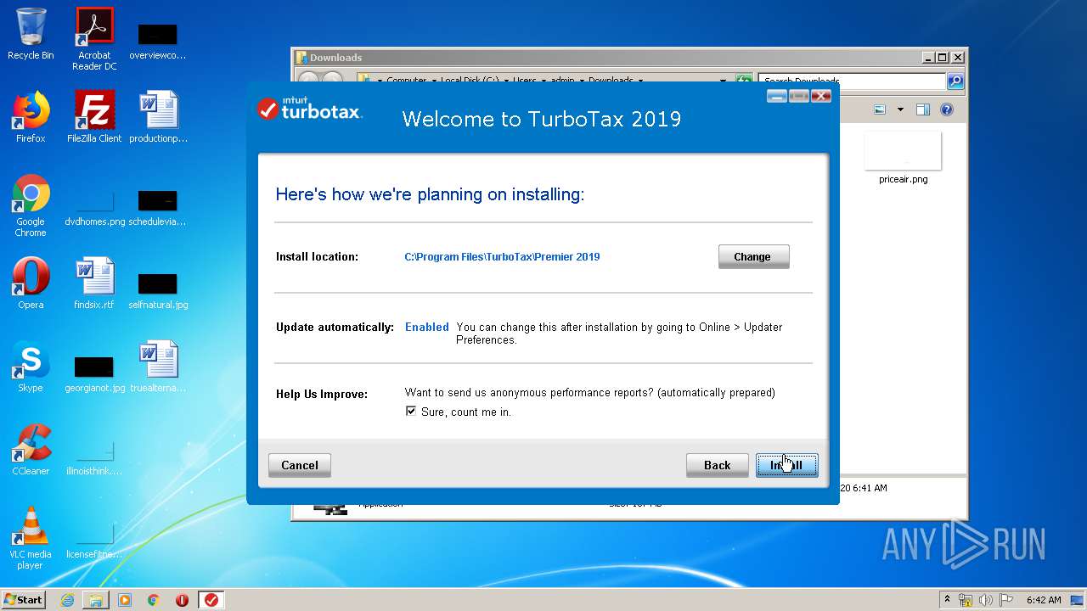
Task: Open the Start menu
Action: (23, 599)
